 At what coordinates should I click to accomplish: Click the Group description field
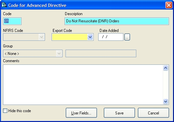tap(101, 54)
